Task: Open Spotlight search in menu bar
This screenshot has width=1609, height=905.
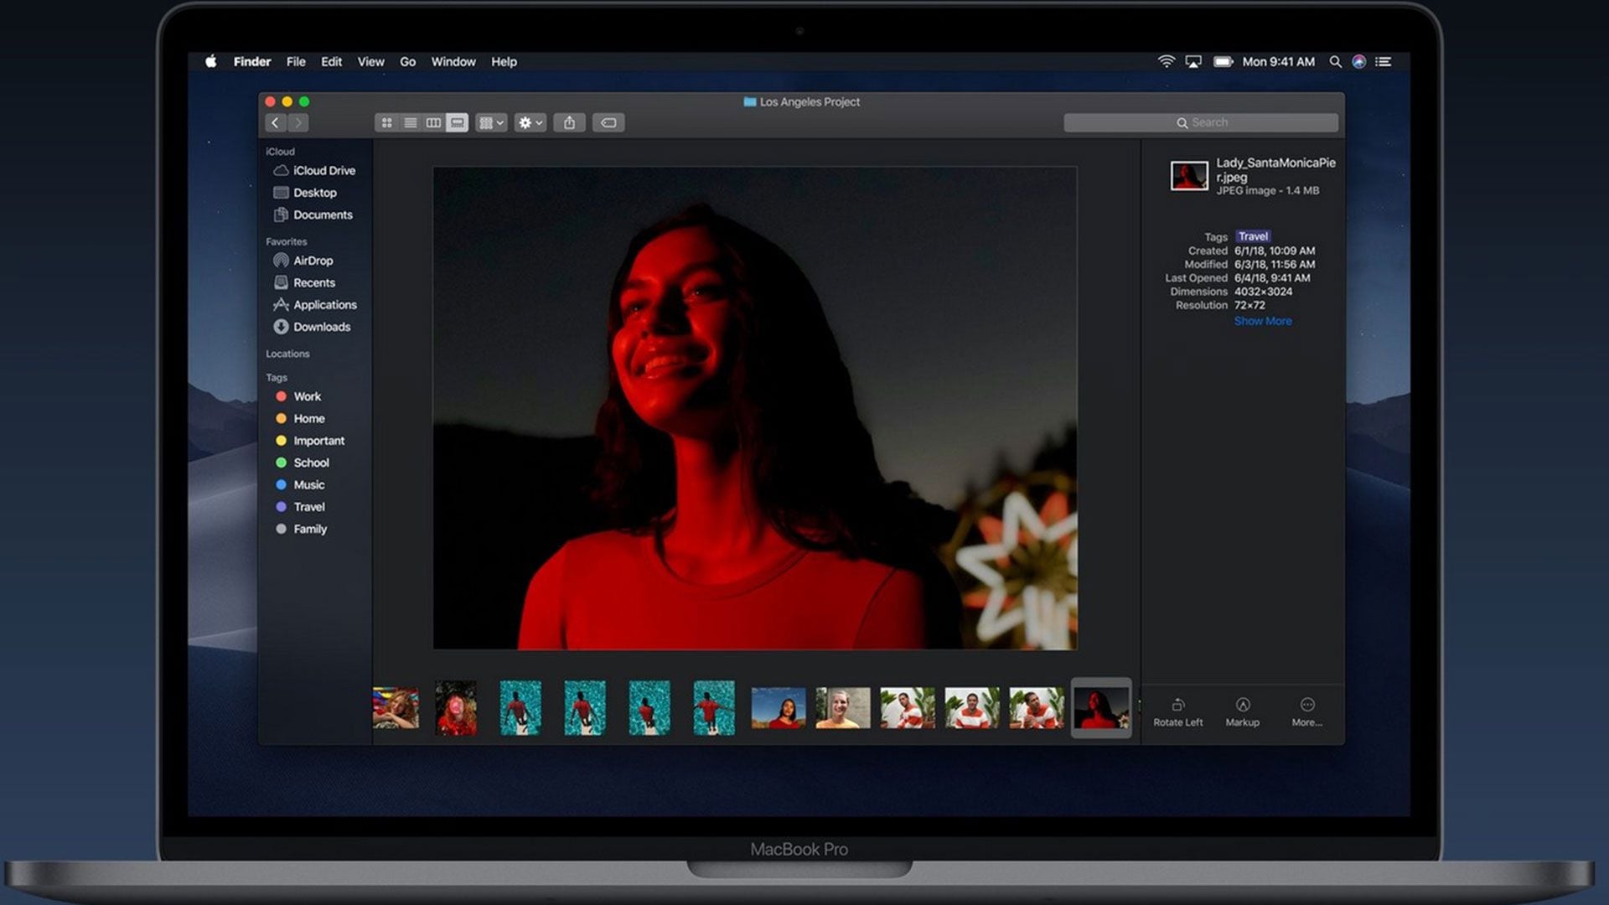Action: click(1335, 62)
